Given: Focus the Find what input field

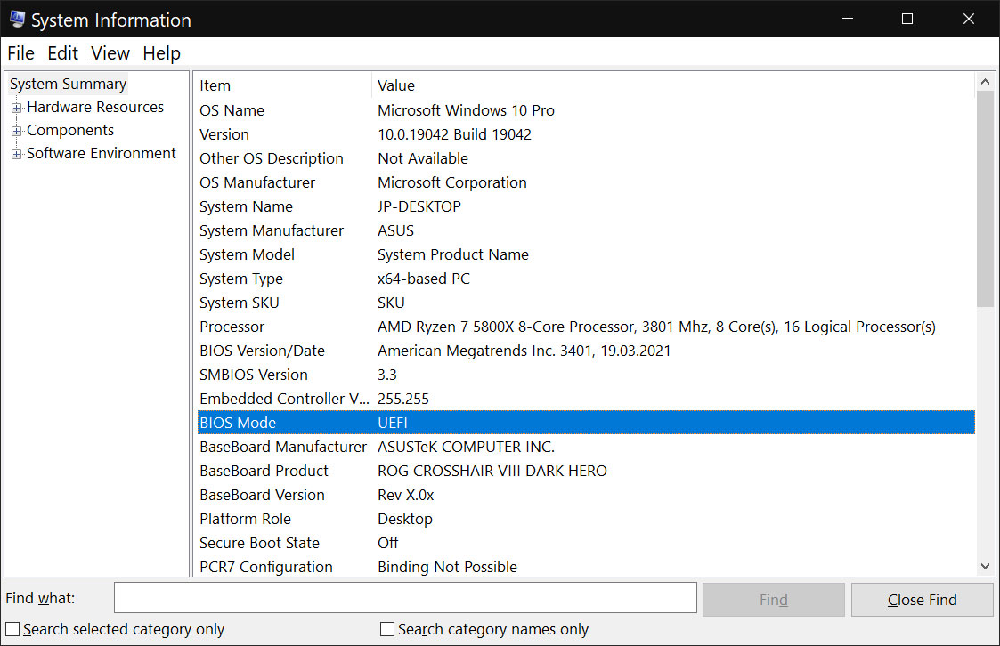Looking at the screenshot, I should pyautogui.click(x=405, y=598).
